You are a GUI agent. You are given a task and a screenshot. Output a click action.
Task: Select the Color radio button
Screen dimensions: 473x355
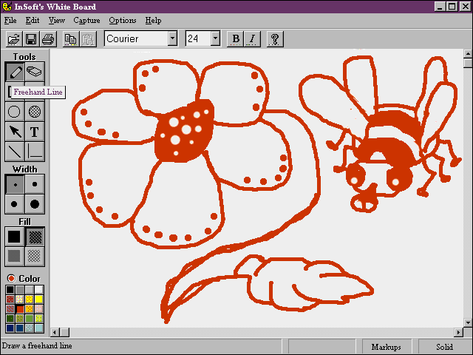click(x=11, y=278)
